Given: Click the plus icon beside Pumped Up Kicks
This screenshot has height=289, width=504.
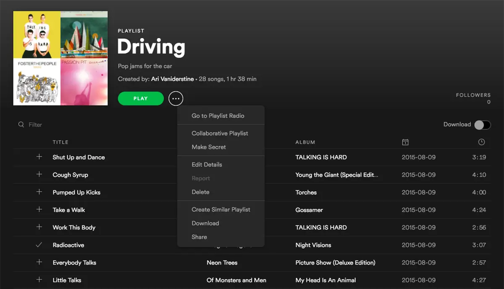Looking at the screenshot, I should (39, 192).
